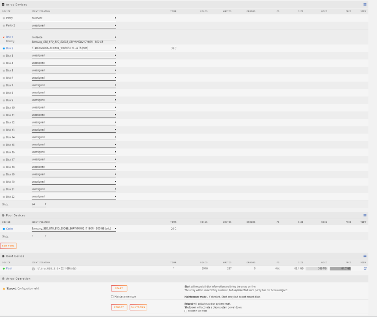Image resolution: width=377 pixels, height=317 pixels.
Task: Click the Disk 2 temperature 38 C
Action: point(174,48)
